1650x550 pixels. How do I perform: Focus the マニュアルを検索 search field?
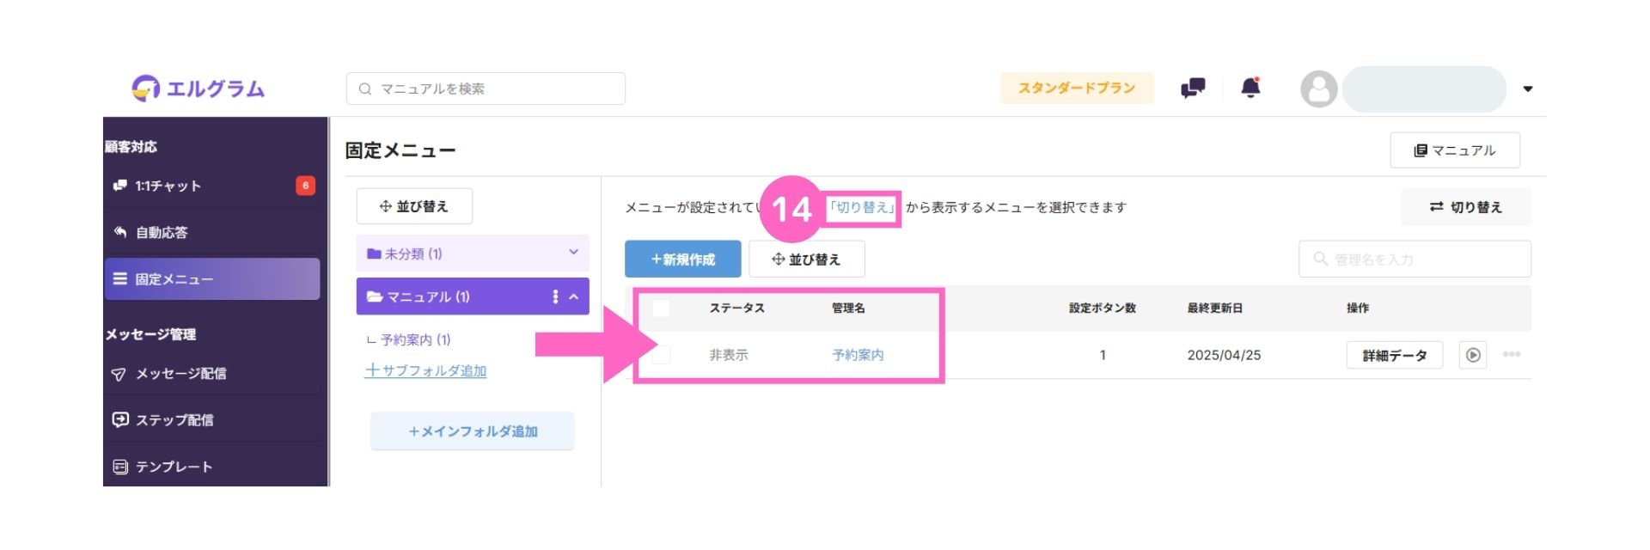[486, 89]
